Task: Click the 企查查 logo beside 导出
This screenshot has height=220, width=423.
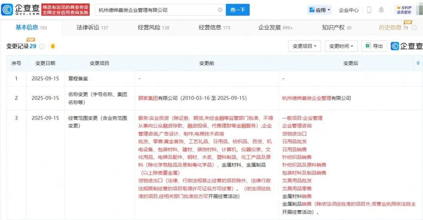Action: coord(407,47)
